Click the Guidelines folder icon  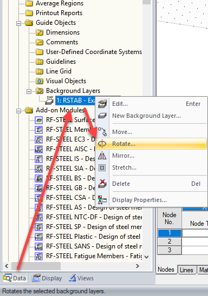(x=40, y=62)
